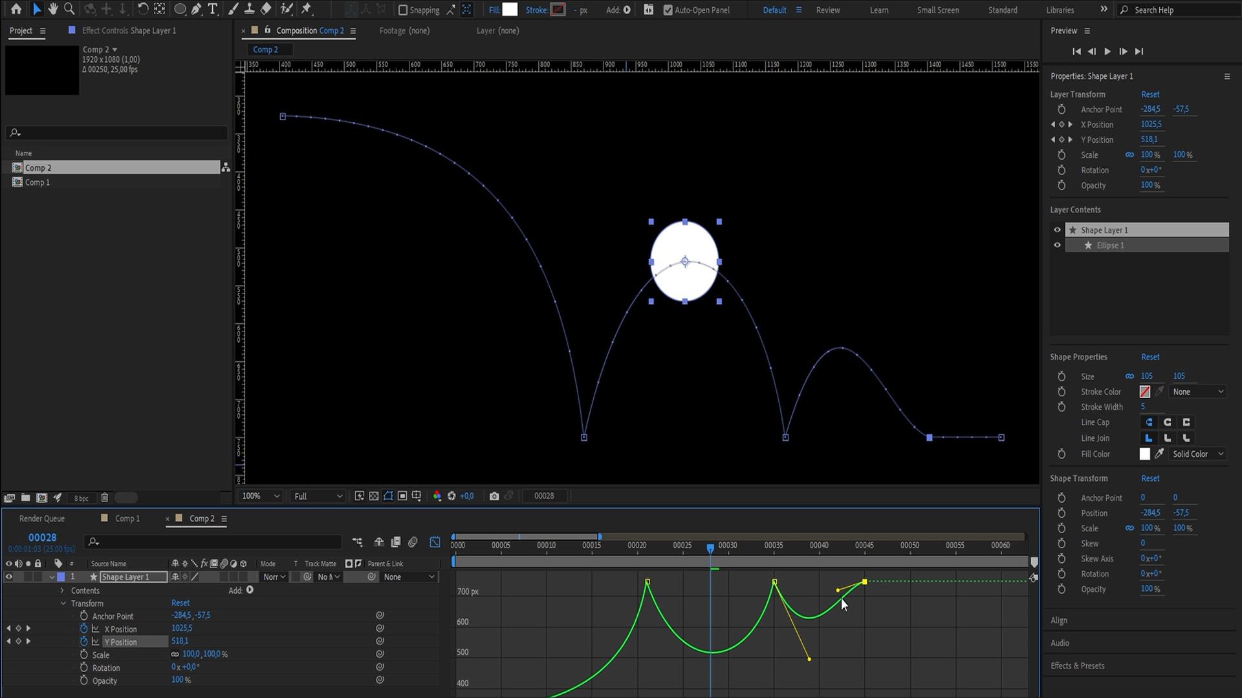Hide the Ellipse 1 shape in Layer Contents

click(1058, 245)
